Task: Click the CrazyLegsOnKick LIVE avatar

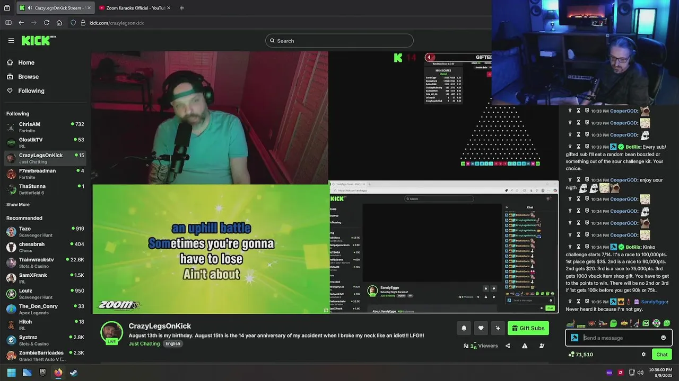Action: (x=111, y=333)
